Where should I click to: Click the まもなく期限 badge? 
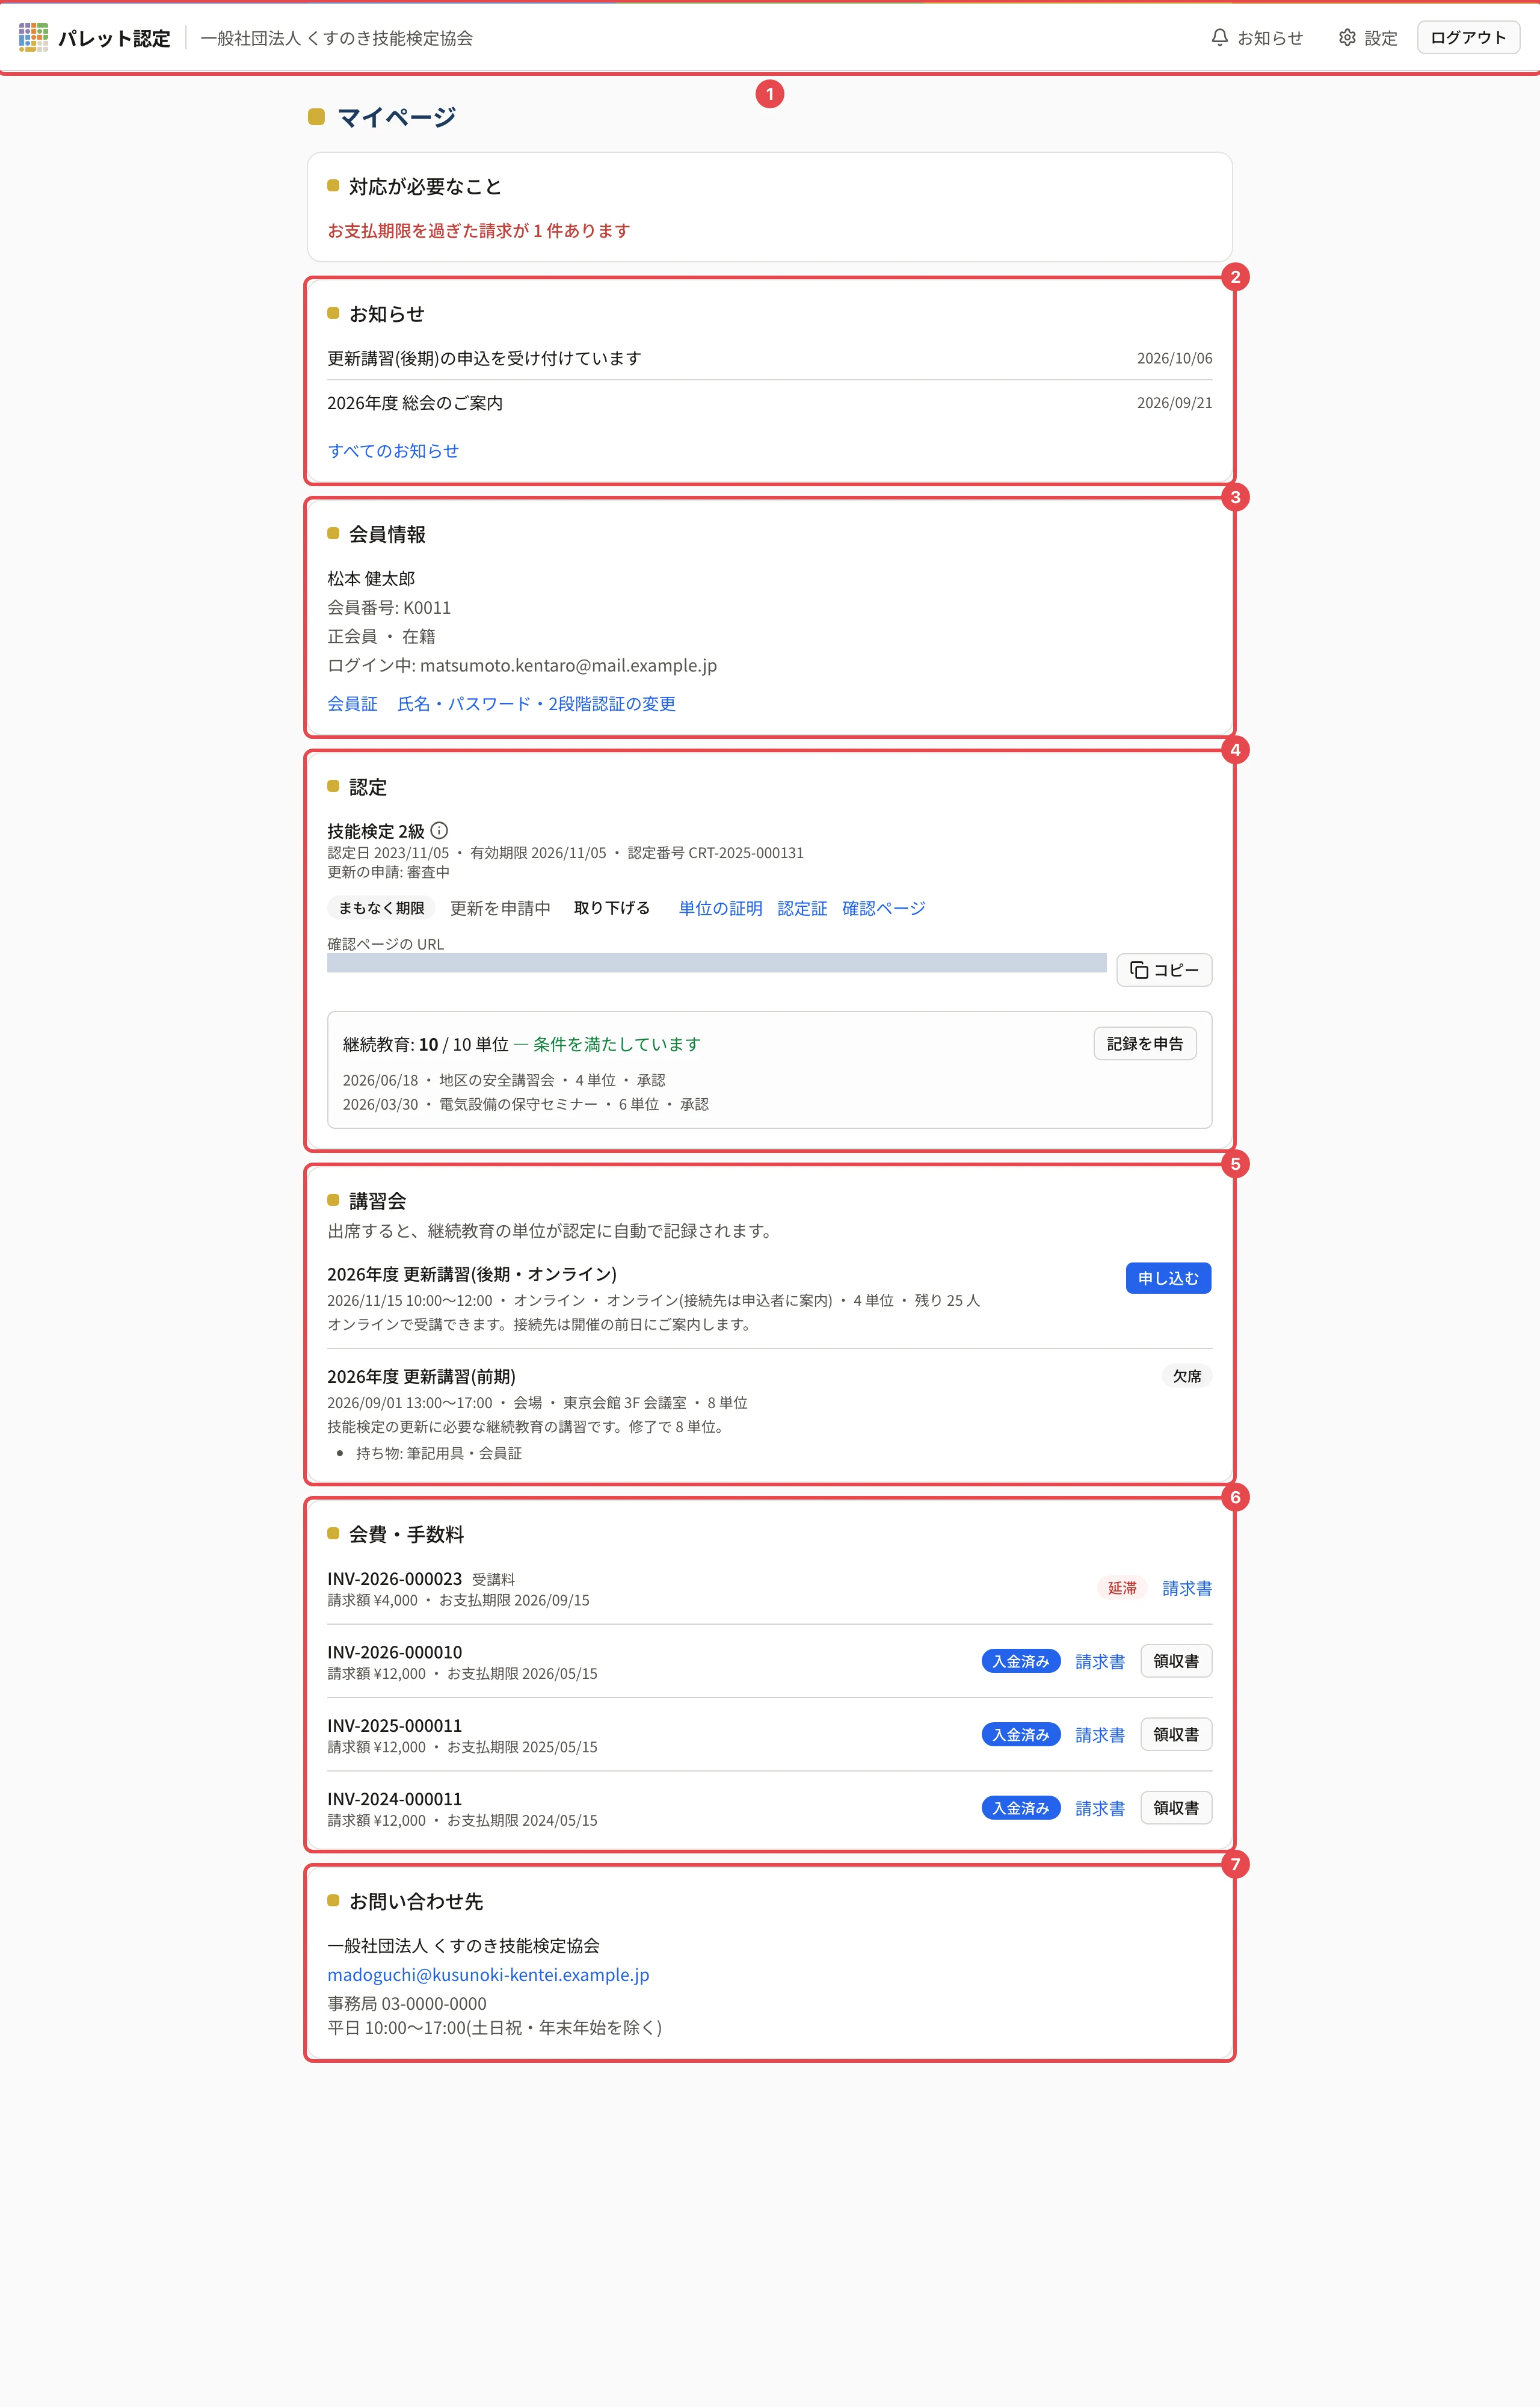[x=381, y=908]
